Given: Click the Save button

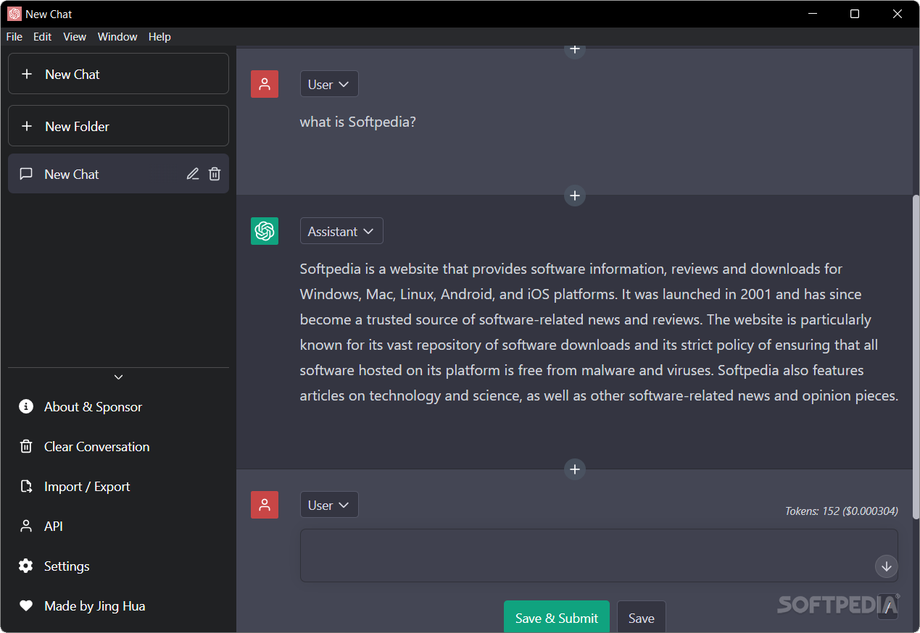Looking at the screenshot, I should [641, 617].
